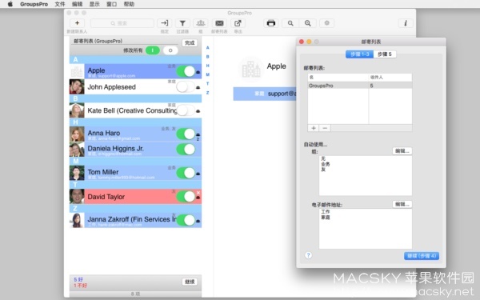The width and height of the screenshot is (480, 300).
Task: Select GroupsPro row in mailing list table
Action: (360, 86)
